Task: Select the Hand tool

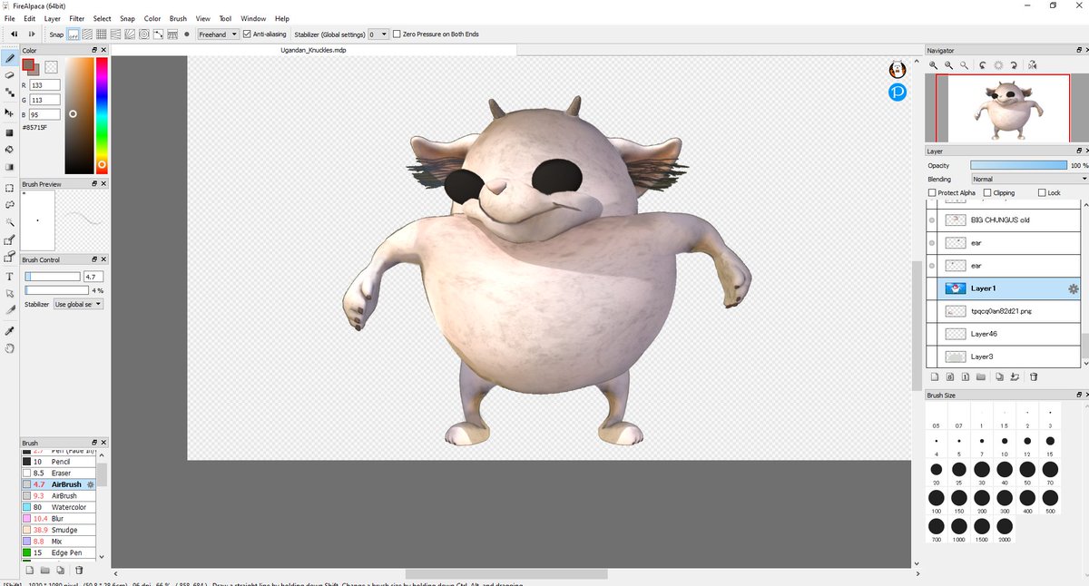Action: point(9,347)
